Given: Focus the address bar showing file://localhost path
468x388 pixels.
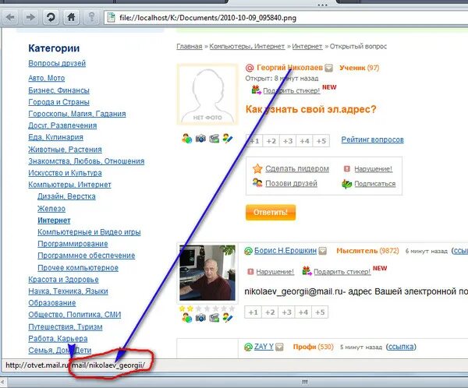Looking at the screenshot, I should [x=286, y=18].
